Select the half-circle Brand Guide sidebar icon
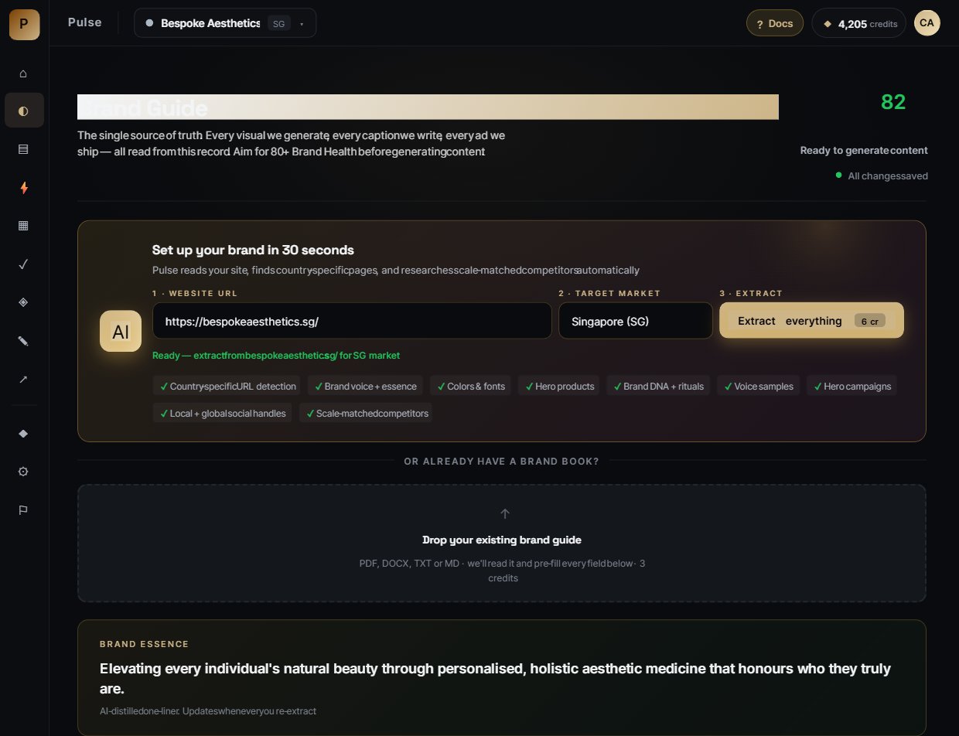Viewport: 959px width, 736px height. point(23,111)
